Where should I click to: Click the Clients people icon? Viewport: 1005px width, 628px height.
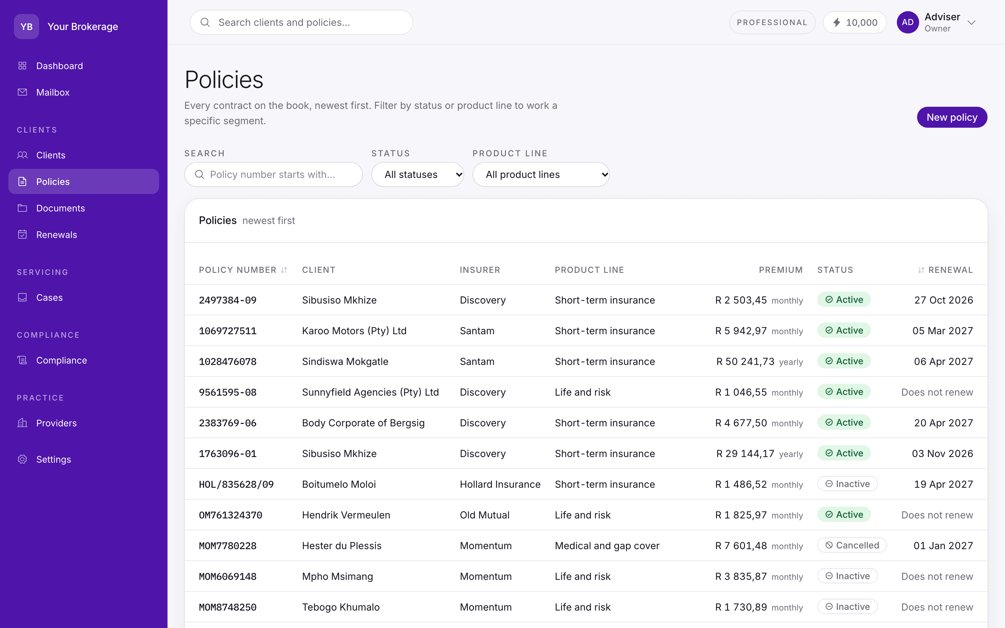[x=22, y=155]
